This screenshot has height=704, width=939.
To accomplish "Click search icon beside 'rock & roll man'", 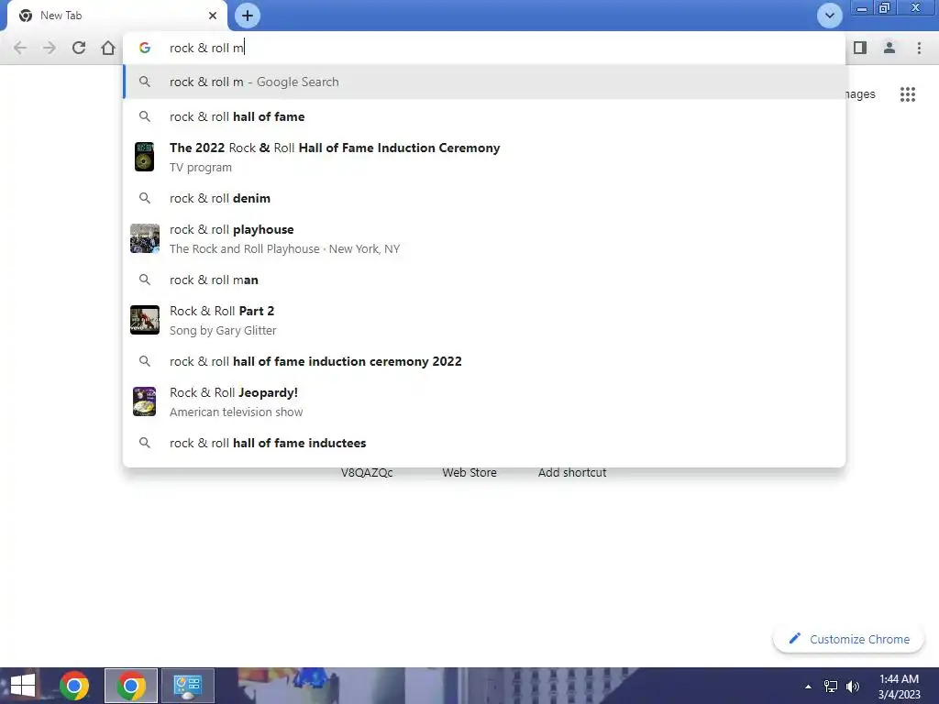I will click(x=145, y=280).
